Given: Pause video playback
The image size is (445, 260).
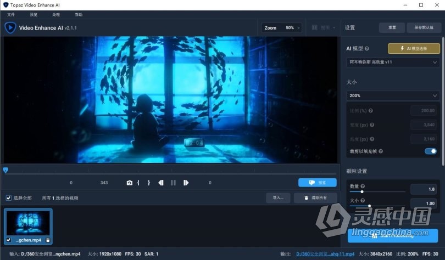Looking at the screenshot, I should click(173, 183).
